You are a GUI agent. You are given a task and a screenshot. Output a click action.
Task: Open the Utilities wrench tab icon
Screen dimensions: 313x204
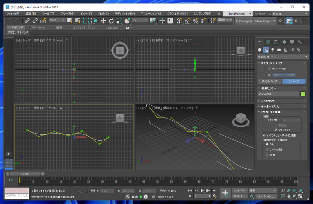coord(300,42)
